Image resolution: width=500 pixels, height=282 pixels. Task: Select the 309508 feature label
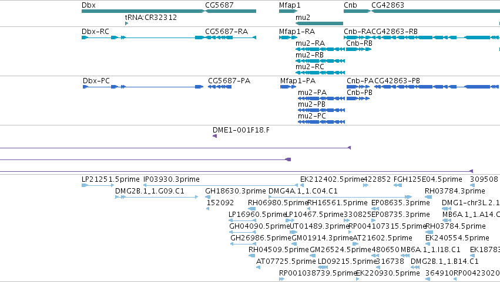coord(484,179)
